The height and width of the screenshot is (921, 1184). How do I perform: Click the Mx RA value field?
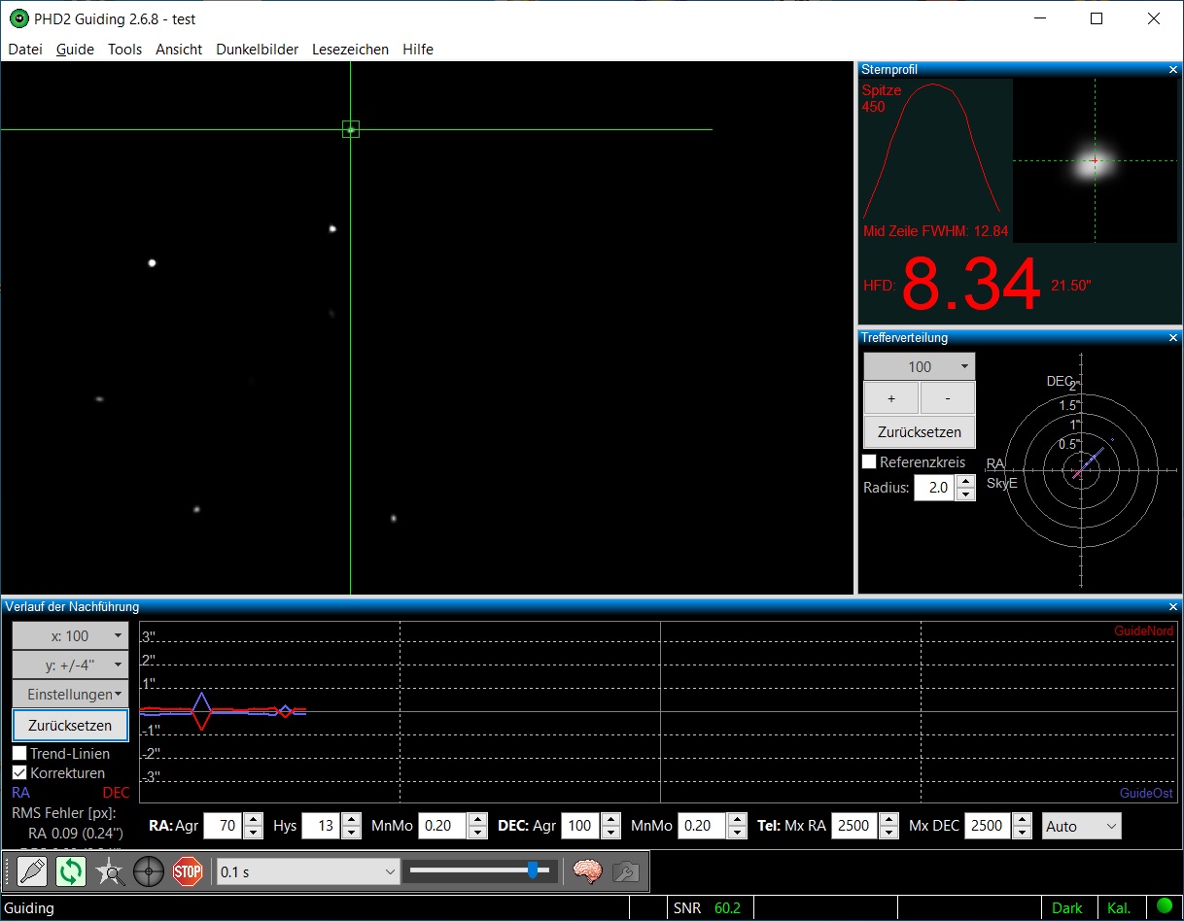tap(855, 826)
